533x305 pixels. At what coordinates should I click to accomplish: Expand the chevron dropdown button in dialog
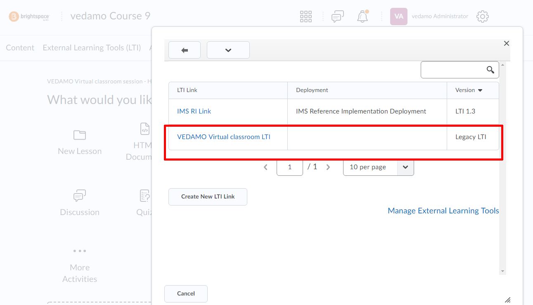pyautogui.click(x=228, y=50)
